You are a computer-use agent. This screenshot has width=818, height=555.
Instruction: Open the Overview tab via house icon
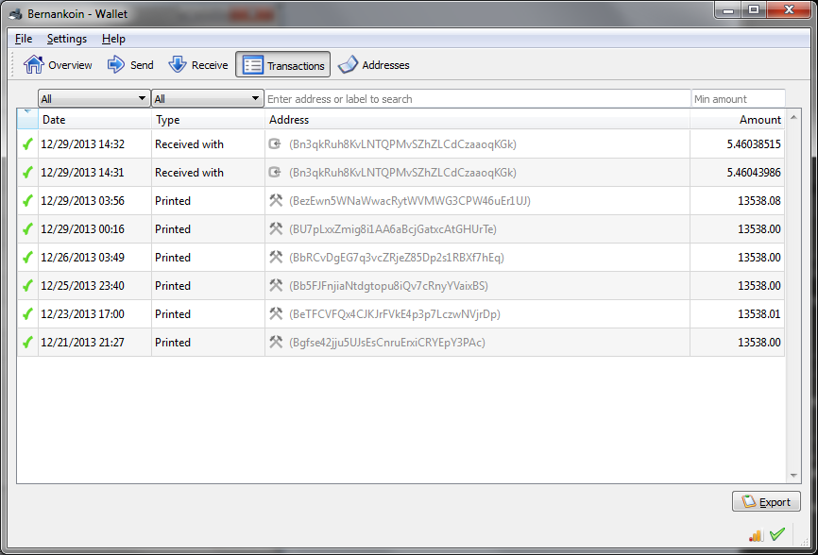pyautogui.click(x=34, y=64)
